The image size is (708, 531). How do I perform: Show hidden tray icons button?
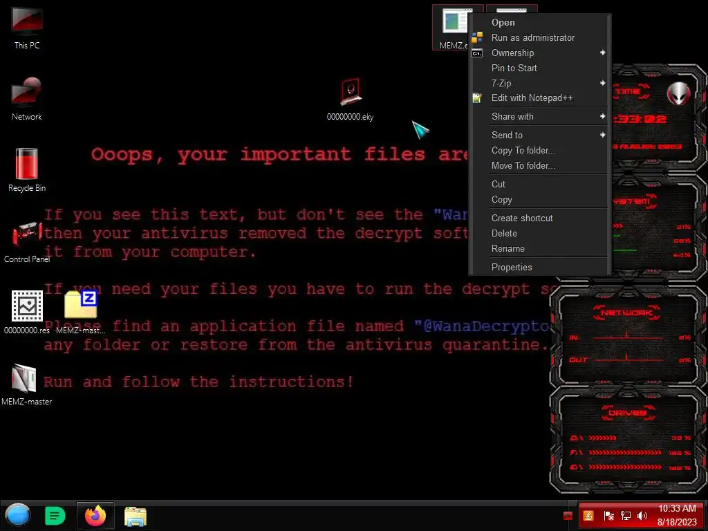pyautogui.click(x=568, y=515)
